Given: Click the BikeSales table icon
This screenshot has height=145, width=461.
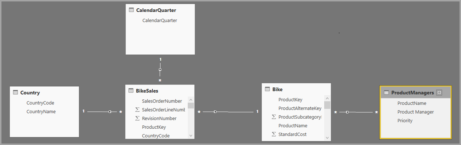Looking at the screenshot, I should click(x=131, y=91).
